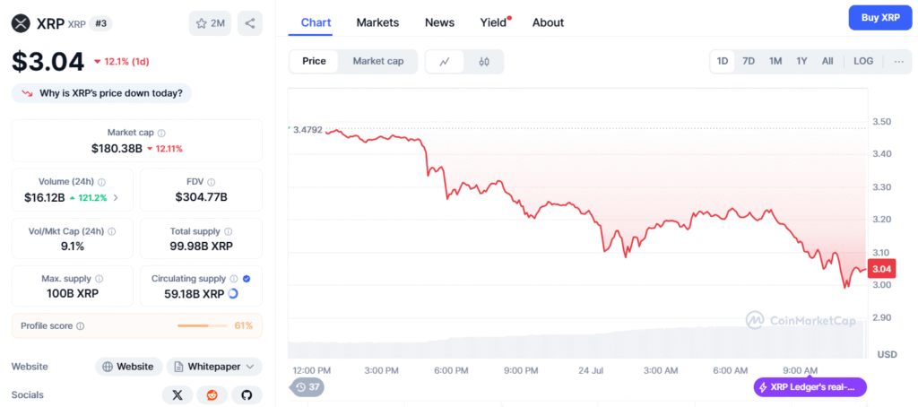Open XRP's Reddit social page
918x407 pixels.
[x=212, y=394]
